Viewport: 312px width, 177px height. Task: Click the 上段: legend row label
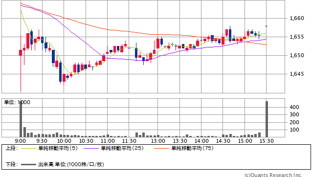[x=12, y=148]
